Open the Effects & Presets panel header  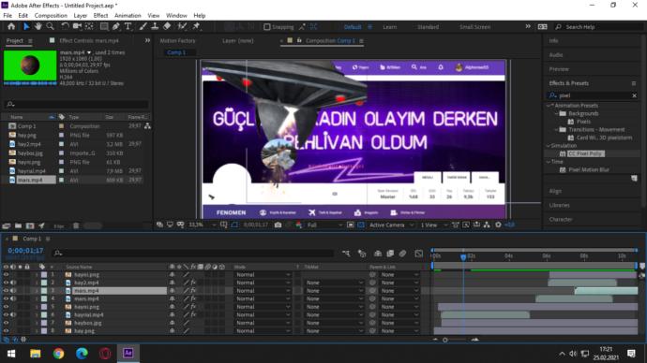pyautogui.click(x=568, y=83)
